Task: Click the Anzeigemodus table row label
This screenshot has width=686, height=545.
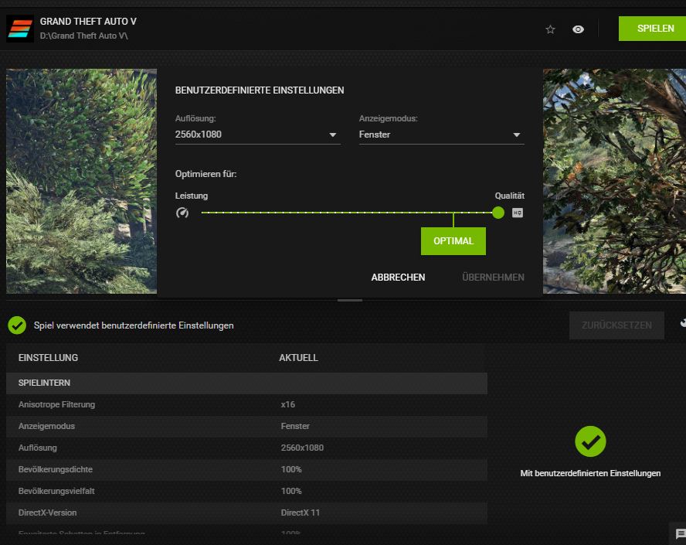Action: point(46,426)
